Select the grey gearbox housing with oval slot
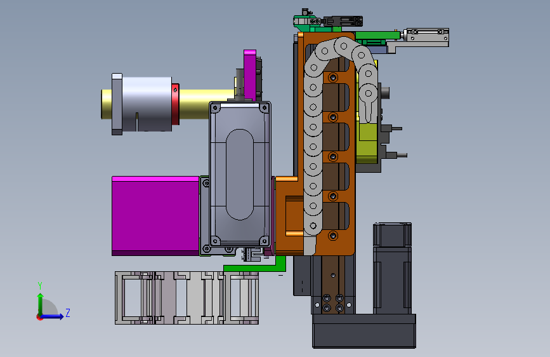 (240, 174)
